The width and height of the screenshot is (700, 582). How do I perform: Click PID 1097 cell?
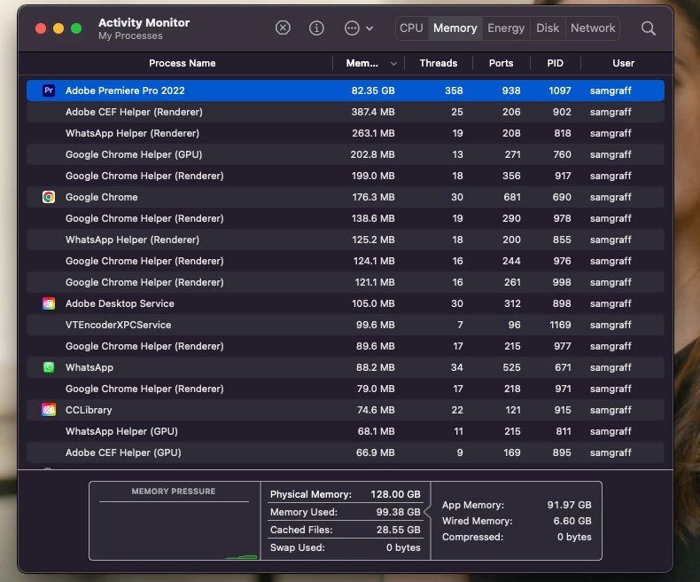click(560, 90)
